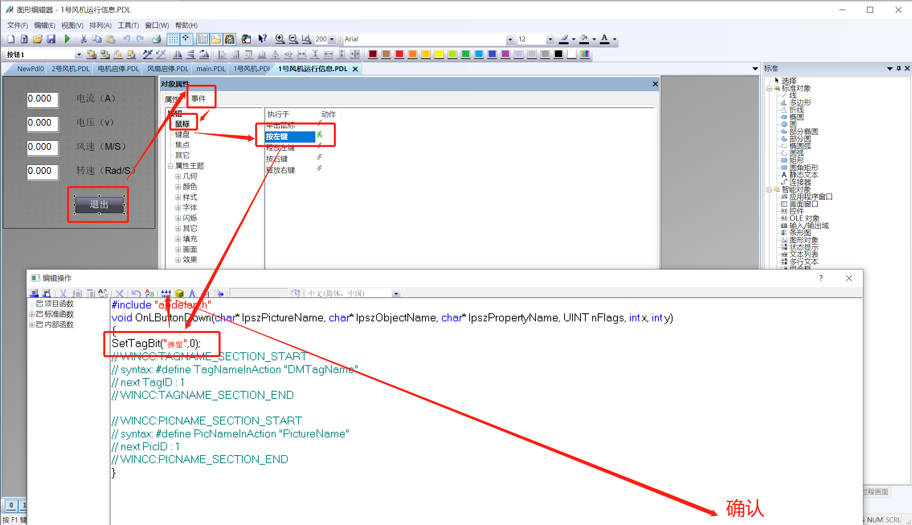Open the 工具(T) menu
Screen dimensions: 912x525
tap(128, 25)
